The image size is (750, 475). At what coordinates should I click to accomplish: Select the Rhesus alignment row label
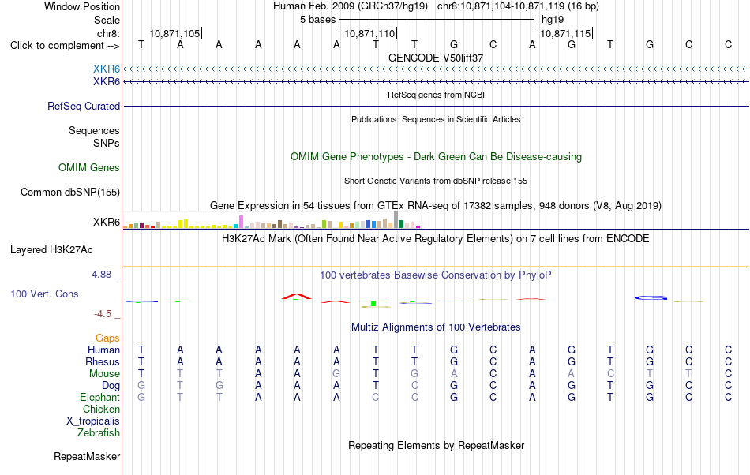point(103,361)
